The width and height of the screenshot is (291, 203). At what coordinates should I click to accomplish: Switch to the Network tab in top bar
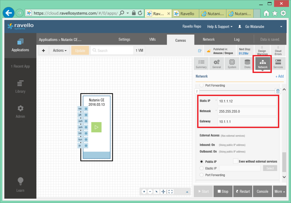[209, 39]
